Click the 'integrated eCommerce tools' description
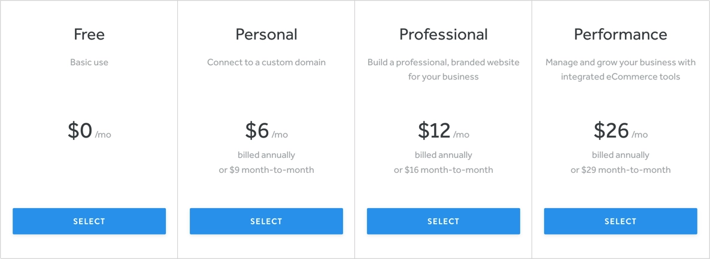Screen dimensions: 710x259 (x=620, y=77)
